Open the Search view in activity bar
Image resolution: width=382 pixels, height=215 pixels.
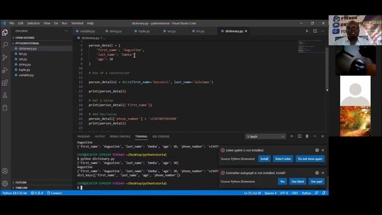pyautogui.click(x=5, y=45)
